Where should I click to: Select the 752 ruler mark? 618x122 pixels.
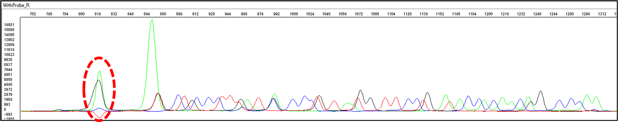tap(33, 14)
